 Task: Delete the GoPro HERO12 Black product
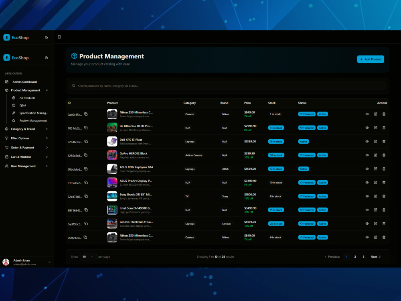coord(384,155)
